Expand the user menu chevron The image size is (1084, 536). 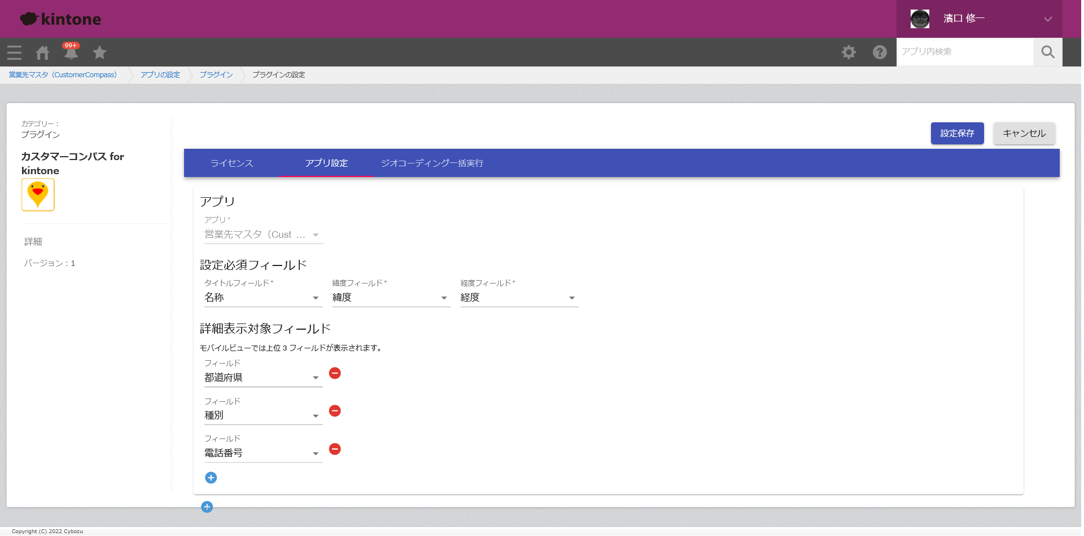click(1048, 19)
